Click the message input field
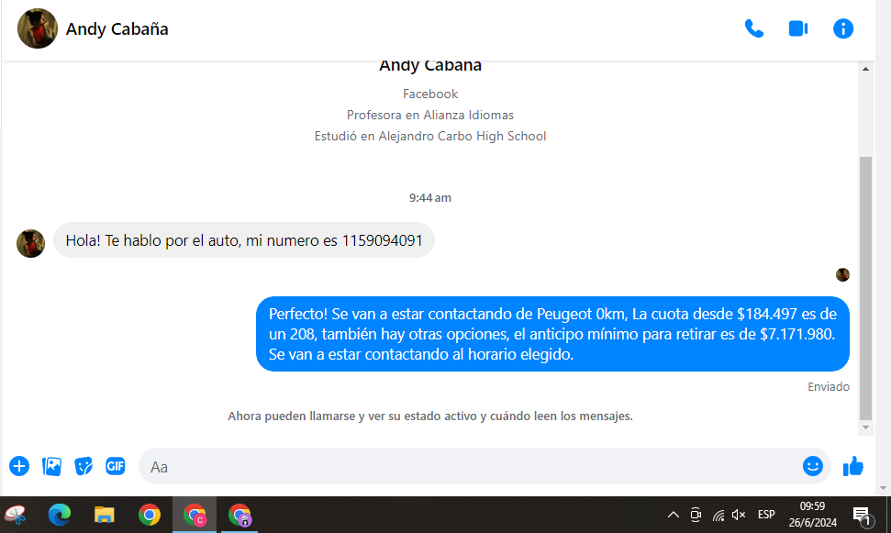This screenshot has width=891, height=533. click(x=484, y=467)
